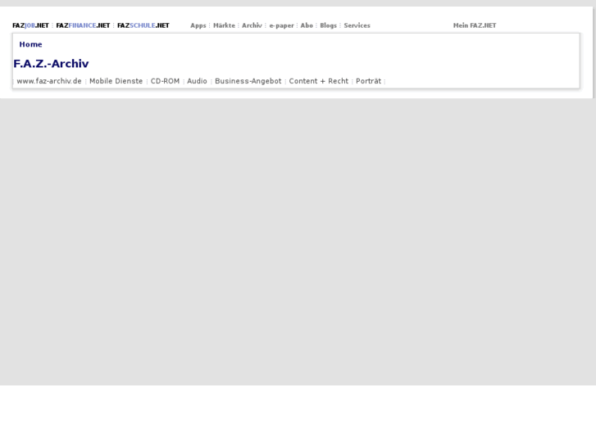Image resolution: width=596 pixels, height=446 pixels.
Task: Open the FAZFINANCE.NET link
Action: (83, 25)
